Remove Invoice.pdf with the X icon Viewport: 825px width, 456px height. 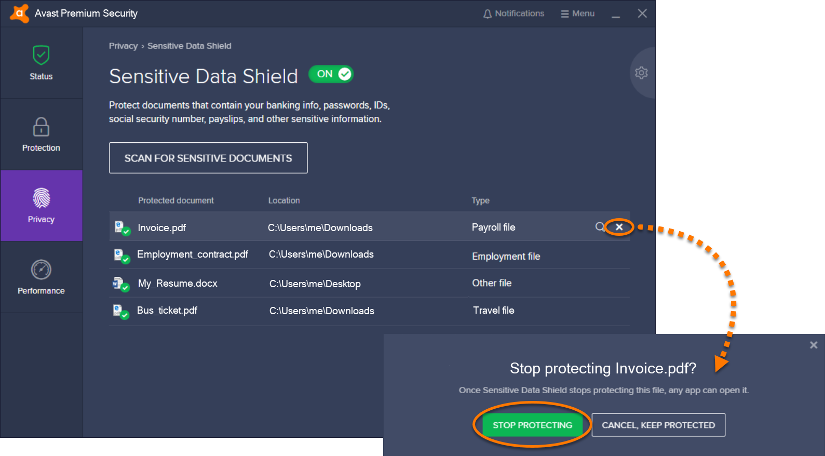619,227
